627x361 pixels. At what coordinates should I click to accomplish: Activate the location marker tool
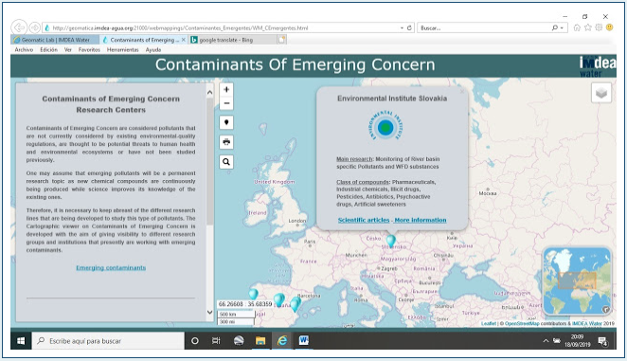point(226,122)
